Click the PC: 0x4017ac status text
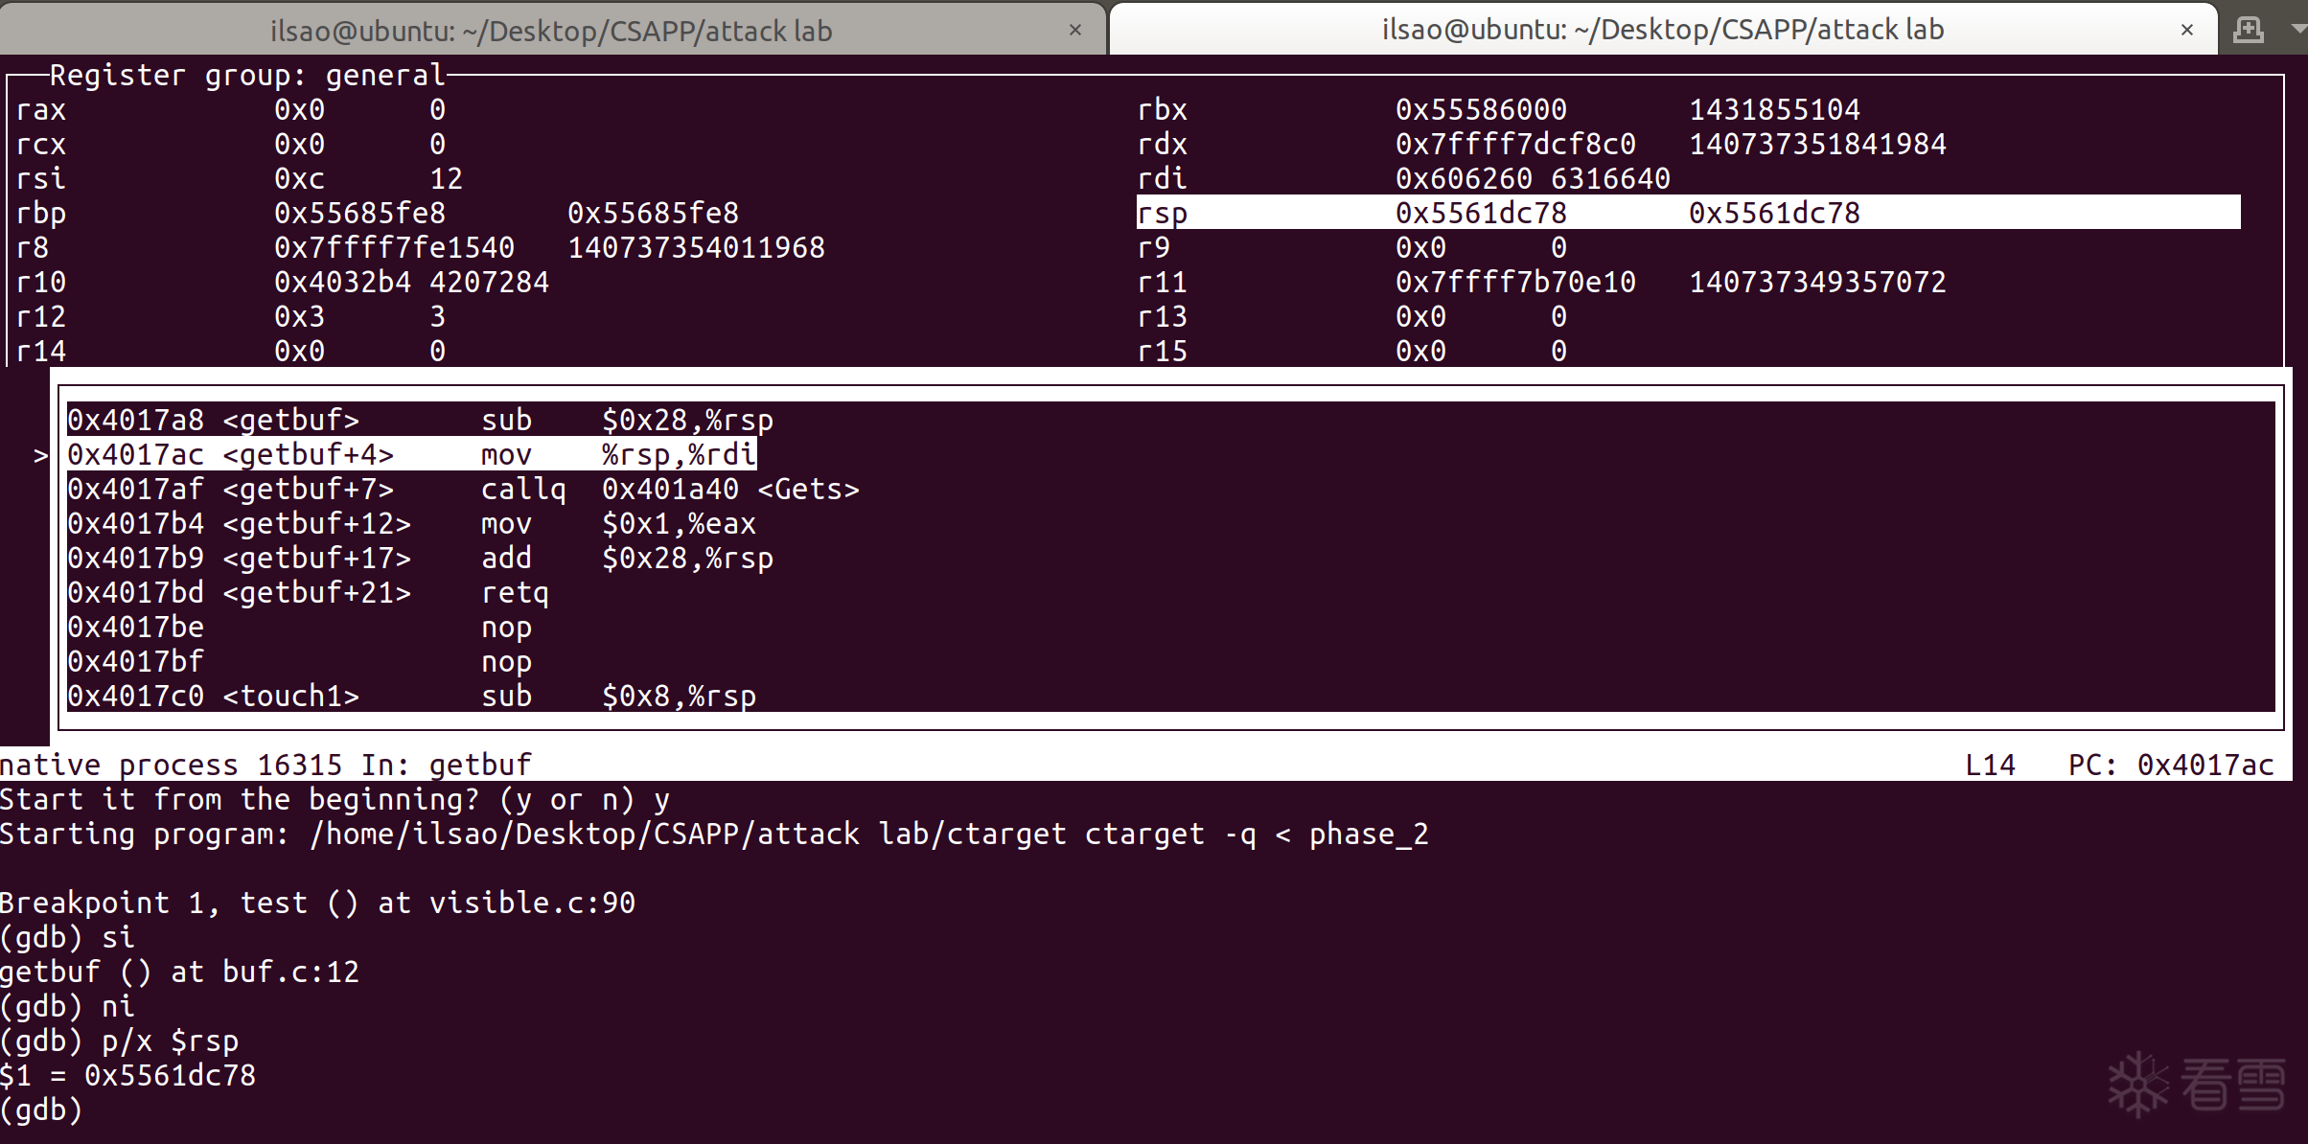 (x=2170, y=765)
